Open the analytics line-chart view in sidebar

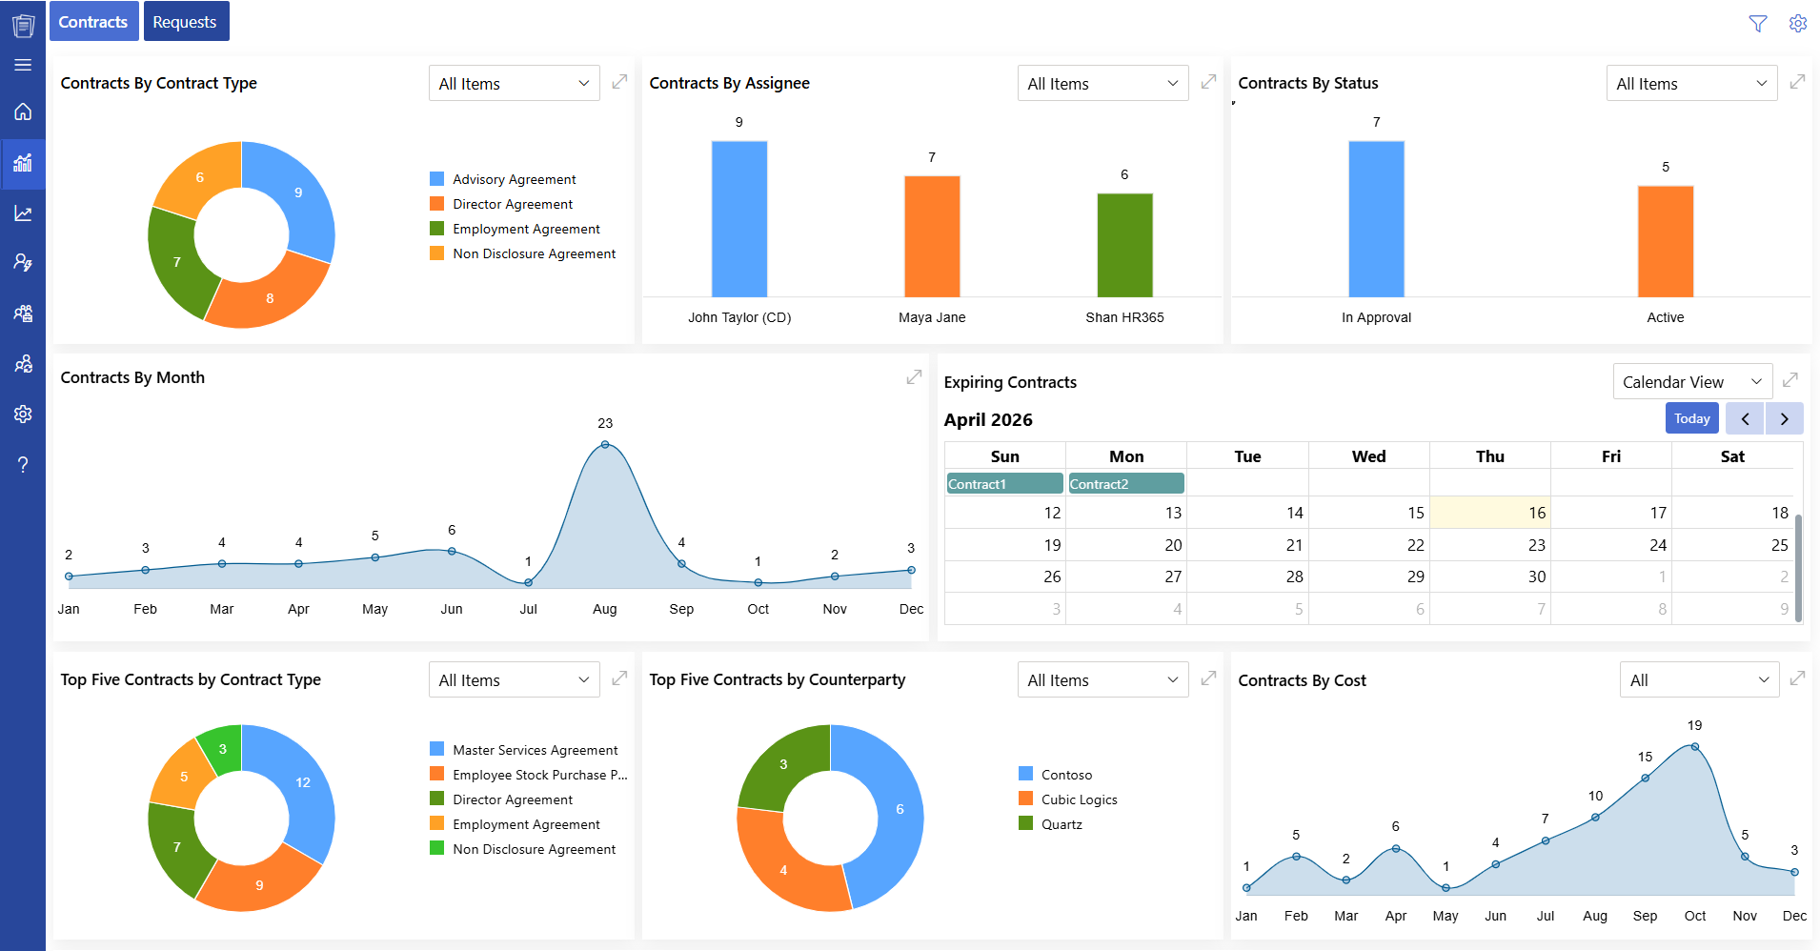point(23,212)
